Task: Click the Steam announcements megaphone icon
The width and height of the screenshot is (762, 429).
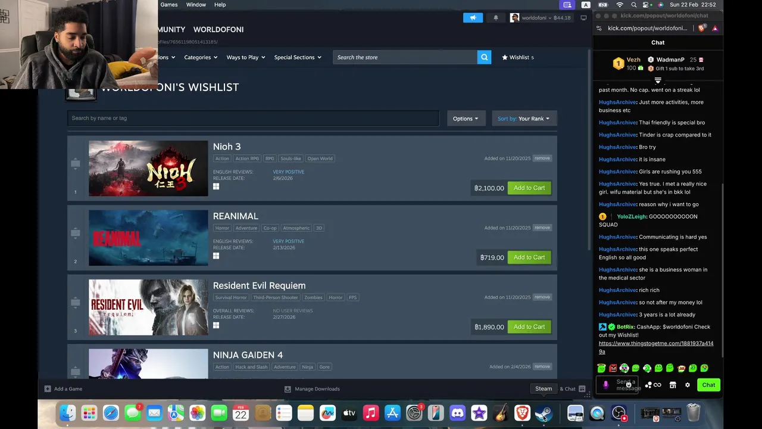Action: (x=473, y=18)
